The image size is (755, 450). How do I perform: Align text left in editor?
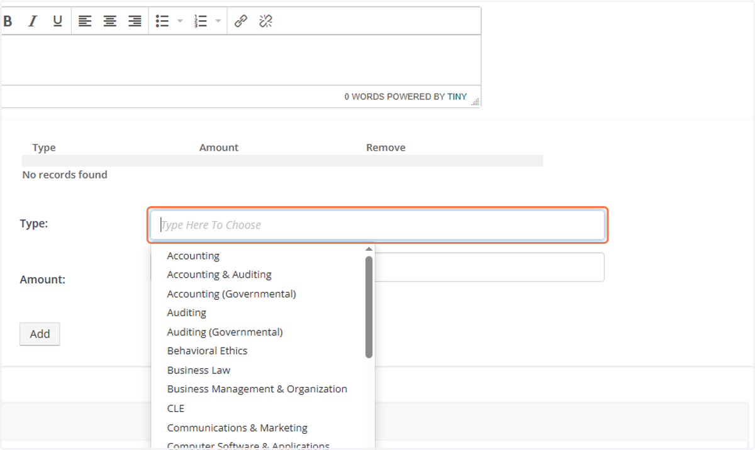coord(85,21)
